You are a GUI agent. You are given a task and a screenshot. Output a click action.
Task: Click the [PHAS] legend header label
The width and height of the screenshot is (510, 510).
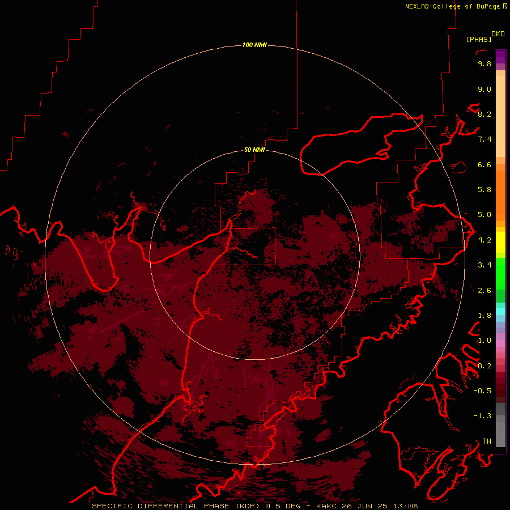479,39
